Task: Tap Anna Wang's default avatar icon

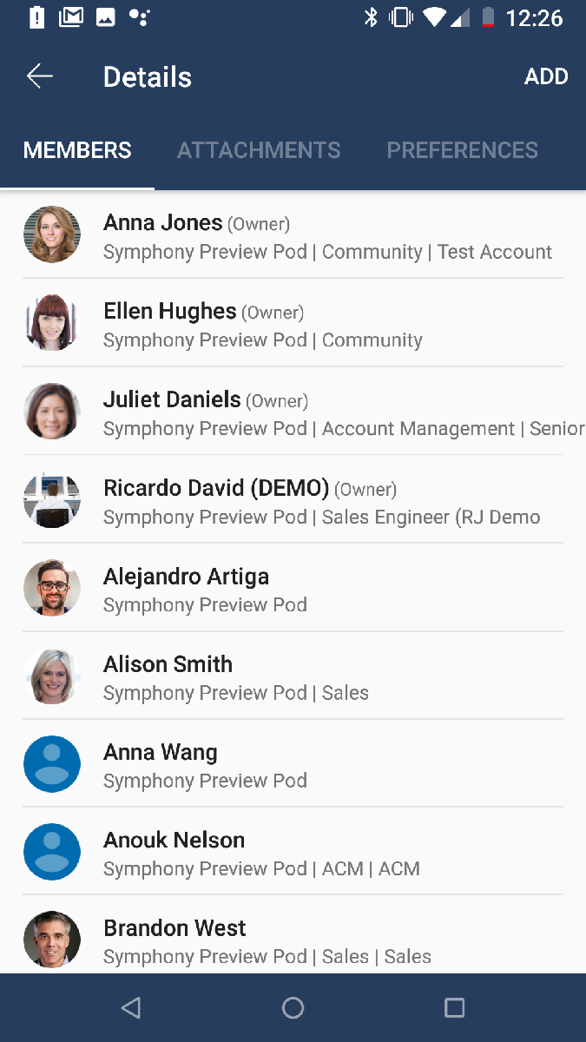Action: pos(52,764)
